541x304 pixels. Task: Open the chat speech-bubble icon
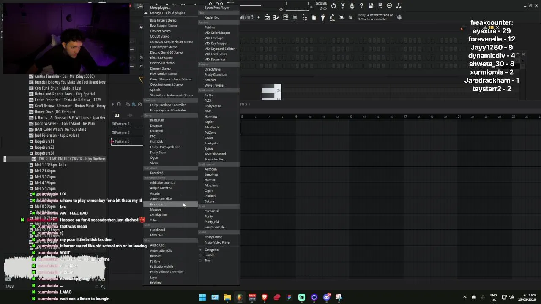(x=389, y=6)
